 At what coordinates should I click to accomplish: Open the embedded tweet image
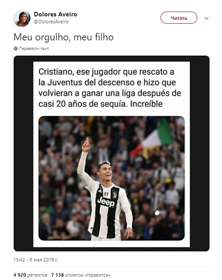click(x=111, y=154)
